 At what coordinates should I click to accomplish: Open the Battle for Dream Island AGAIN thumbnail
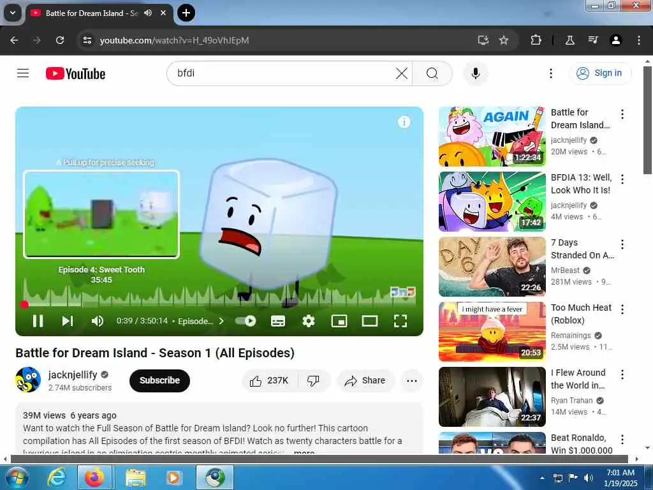pyautogui.click(x=492, y=137)
